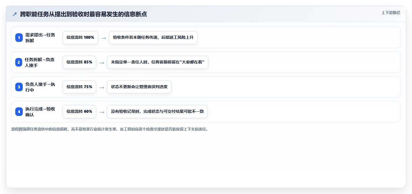The height and width of the screenshot is (194, 412).
Task: Click the 任务拆解→负责人接手 step label
Action: tap(39, 62)
